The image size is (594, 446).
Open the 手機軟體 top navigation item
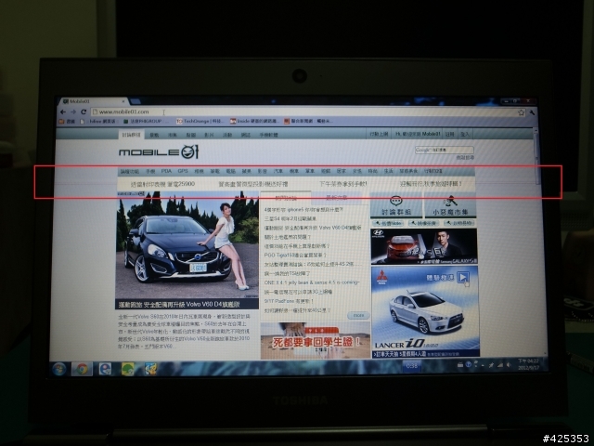tap(268, 135)
